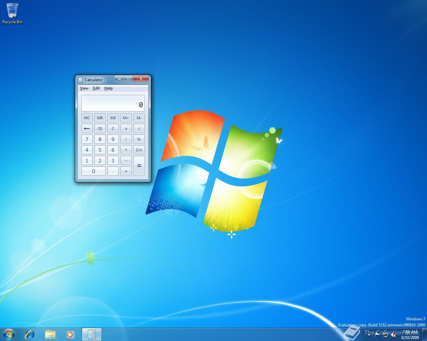Viewport: 427px width, 341px height.
Task: Click the percent button
Action: pos(139,139)
